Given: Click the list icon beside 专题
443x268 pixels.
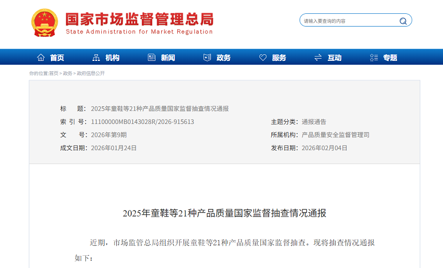Looking at the screenshot, I should click(x=374, y=58).
